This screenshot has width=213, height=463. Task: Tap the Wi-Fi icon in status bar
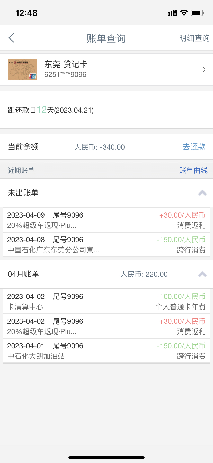(x=184, y=13)
